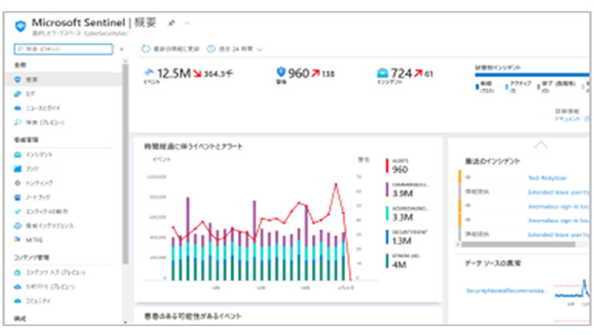Click the alerts shield icon beside 960
The image size is (594, 335).
[281, 71]
